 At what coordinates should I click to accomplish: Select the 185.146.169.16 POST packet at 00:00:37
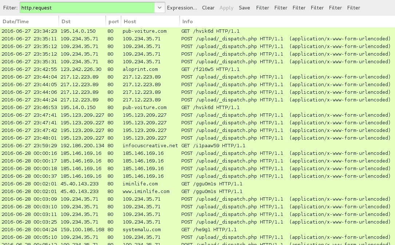[197, 176]
